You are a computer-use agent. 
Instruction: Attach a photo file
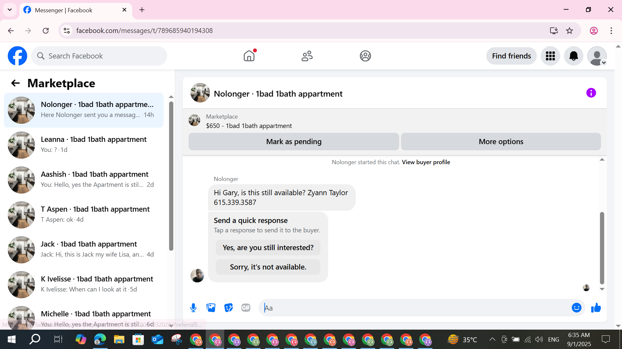coord(211,308)
